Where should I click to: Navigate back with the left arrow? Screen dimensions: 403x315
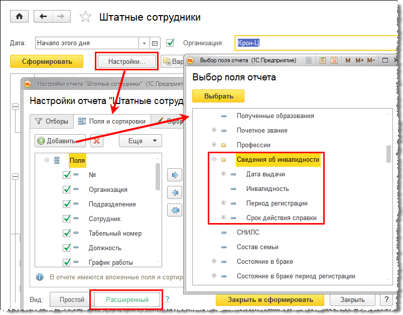click(x=43, y=17)
